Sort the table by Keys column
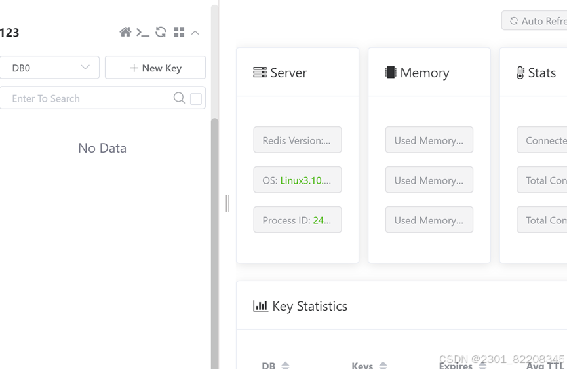 tap(383, 365)
